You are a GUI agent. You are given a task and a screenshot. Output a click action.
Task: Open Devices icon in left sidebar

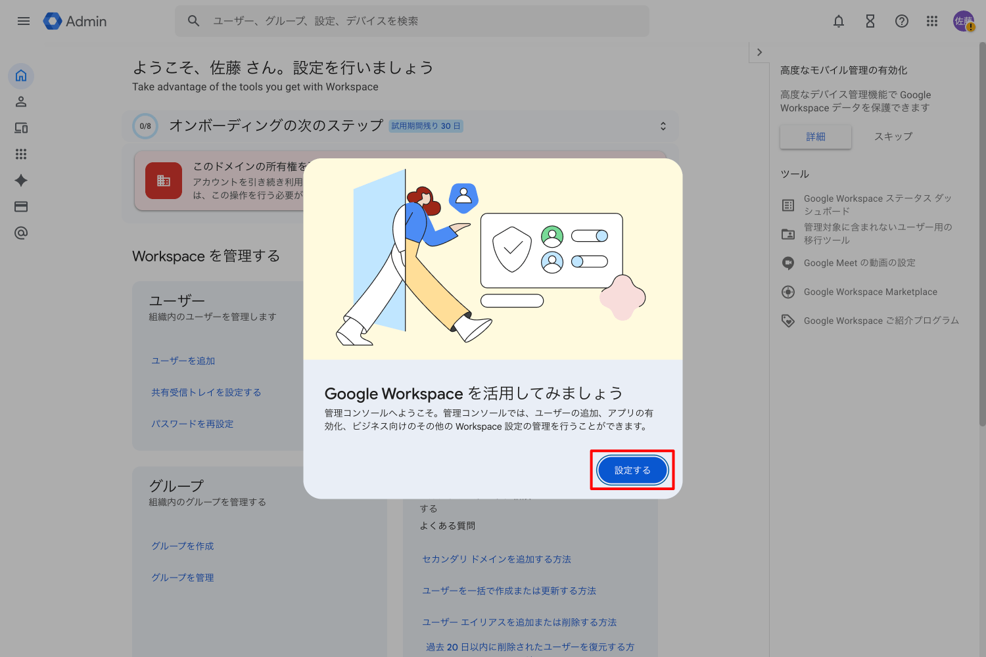[x=21, y=128]
